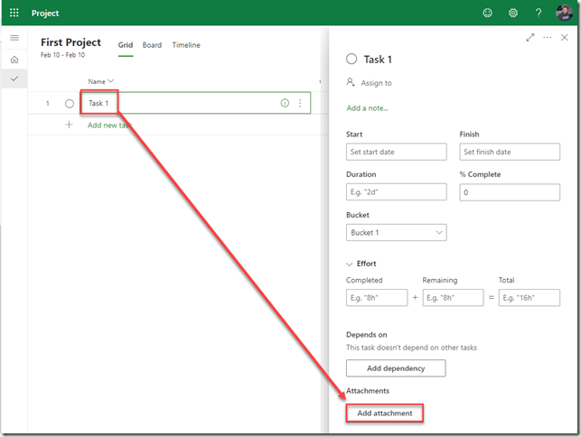The height and width of the screenshot is (437, 581).
Task: Open the Bucket 1 dropdown
Action: 396,233
